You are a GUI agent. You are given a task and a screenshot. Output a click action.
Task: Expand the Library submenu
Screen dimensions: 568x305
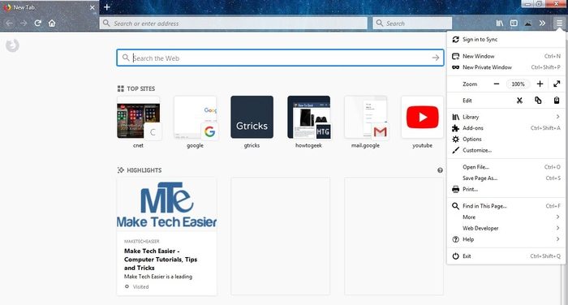point(506,117)
